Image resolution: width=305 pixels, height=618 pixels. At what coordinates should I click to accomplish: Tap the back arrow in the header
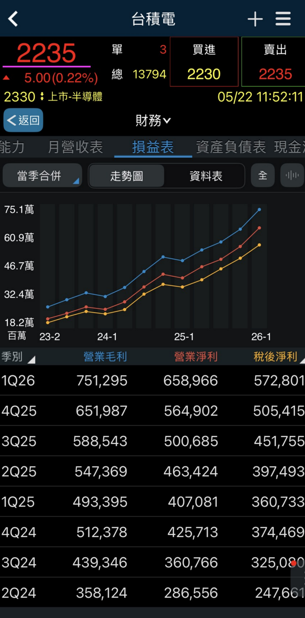pyautogui.click(x=13, y=19)
